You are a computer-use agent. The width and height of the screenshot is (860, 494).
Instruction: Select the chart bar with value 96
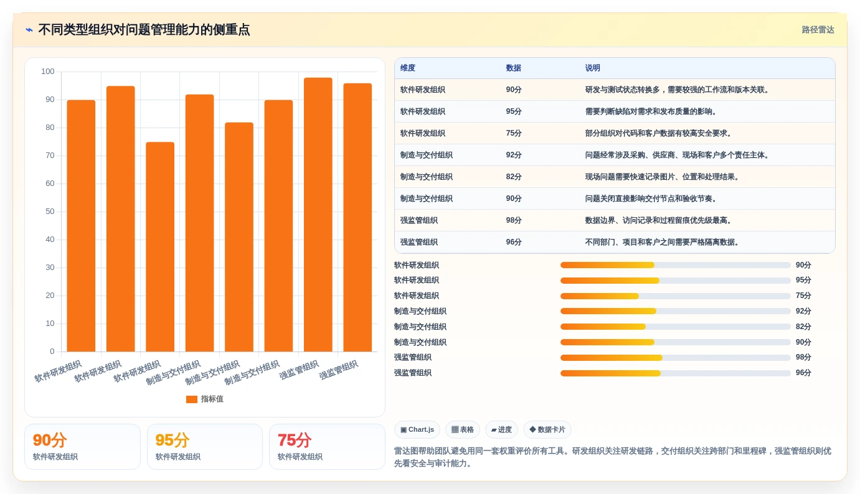click(357, 217)
